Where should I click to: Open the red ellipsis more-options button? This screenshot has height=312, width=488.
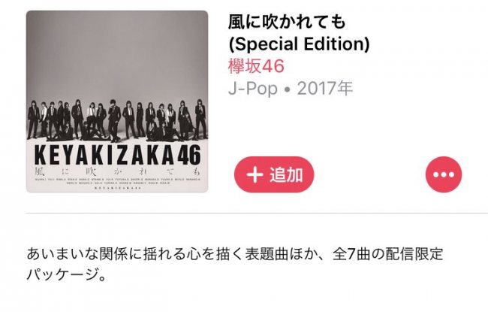click(444, 174)
